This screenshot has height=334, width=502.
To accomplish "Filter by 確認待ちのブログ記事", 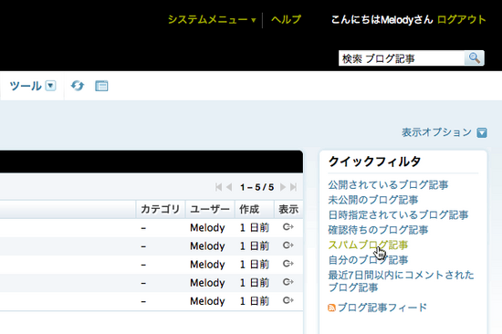I will click(x=378, y=230).
